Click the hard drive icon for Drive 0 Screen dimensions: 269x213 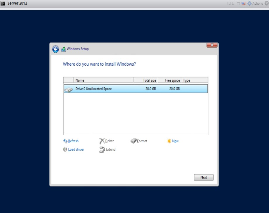click(68, 90)
